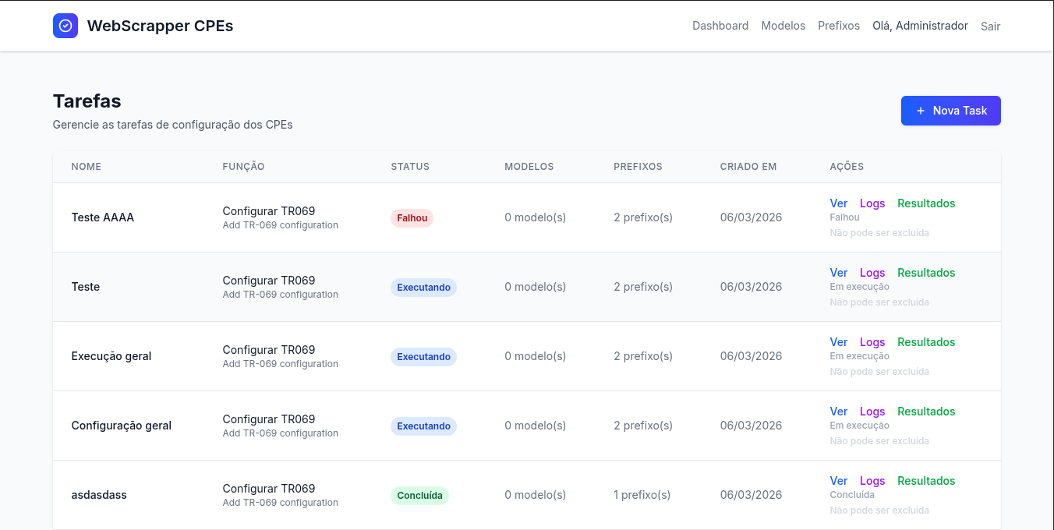This screenshot has height=530, width=1054.
Task: Click the WebScrapper CPEs title text
Action: click(160, 26)
